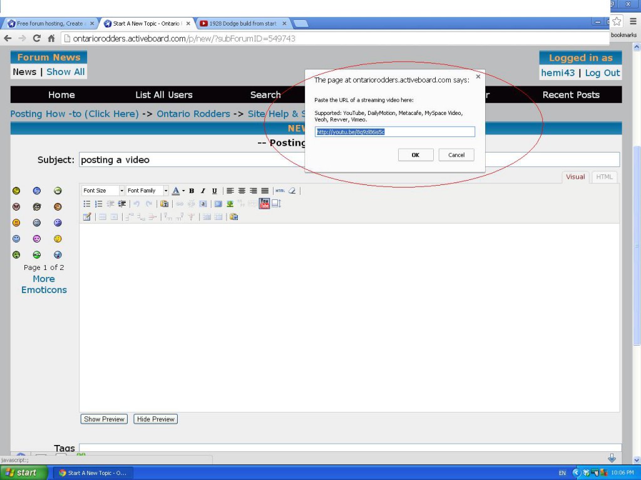Toggle bold formatting
The image size is (641, 480).
tap(192, 191)
